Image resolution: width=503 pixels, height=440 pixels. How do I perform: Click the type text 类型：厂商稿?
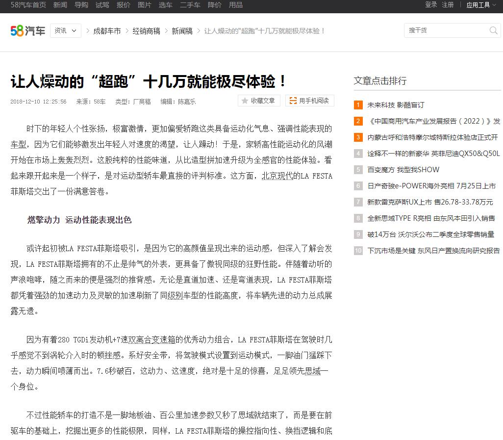coord(133,102)
